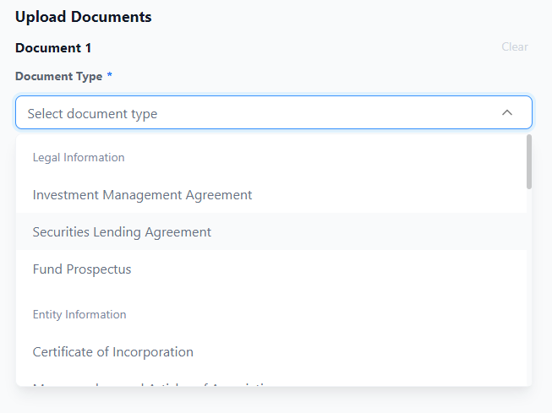
Task: Click the bottom of the dropdown scrollbar track
Action: (529, 378)
